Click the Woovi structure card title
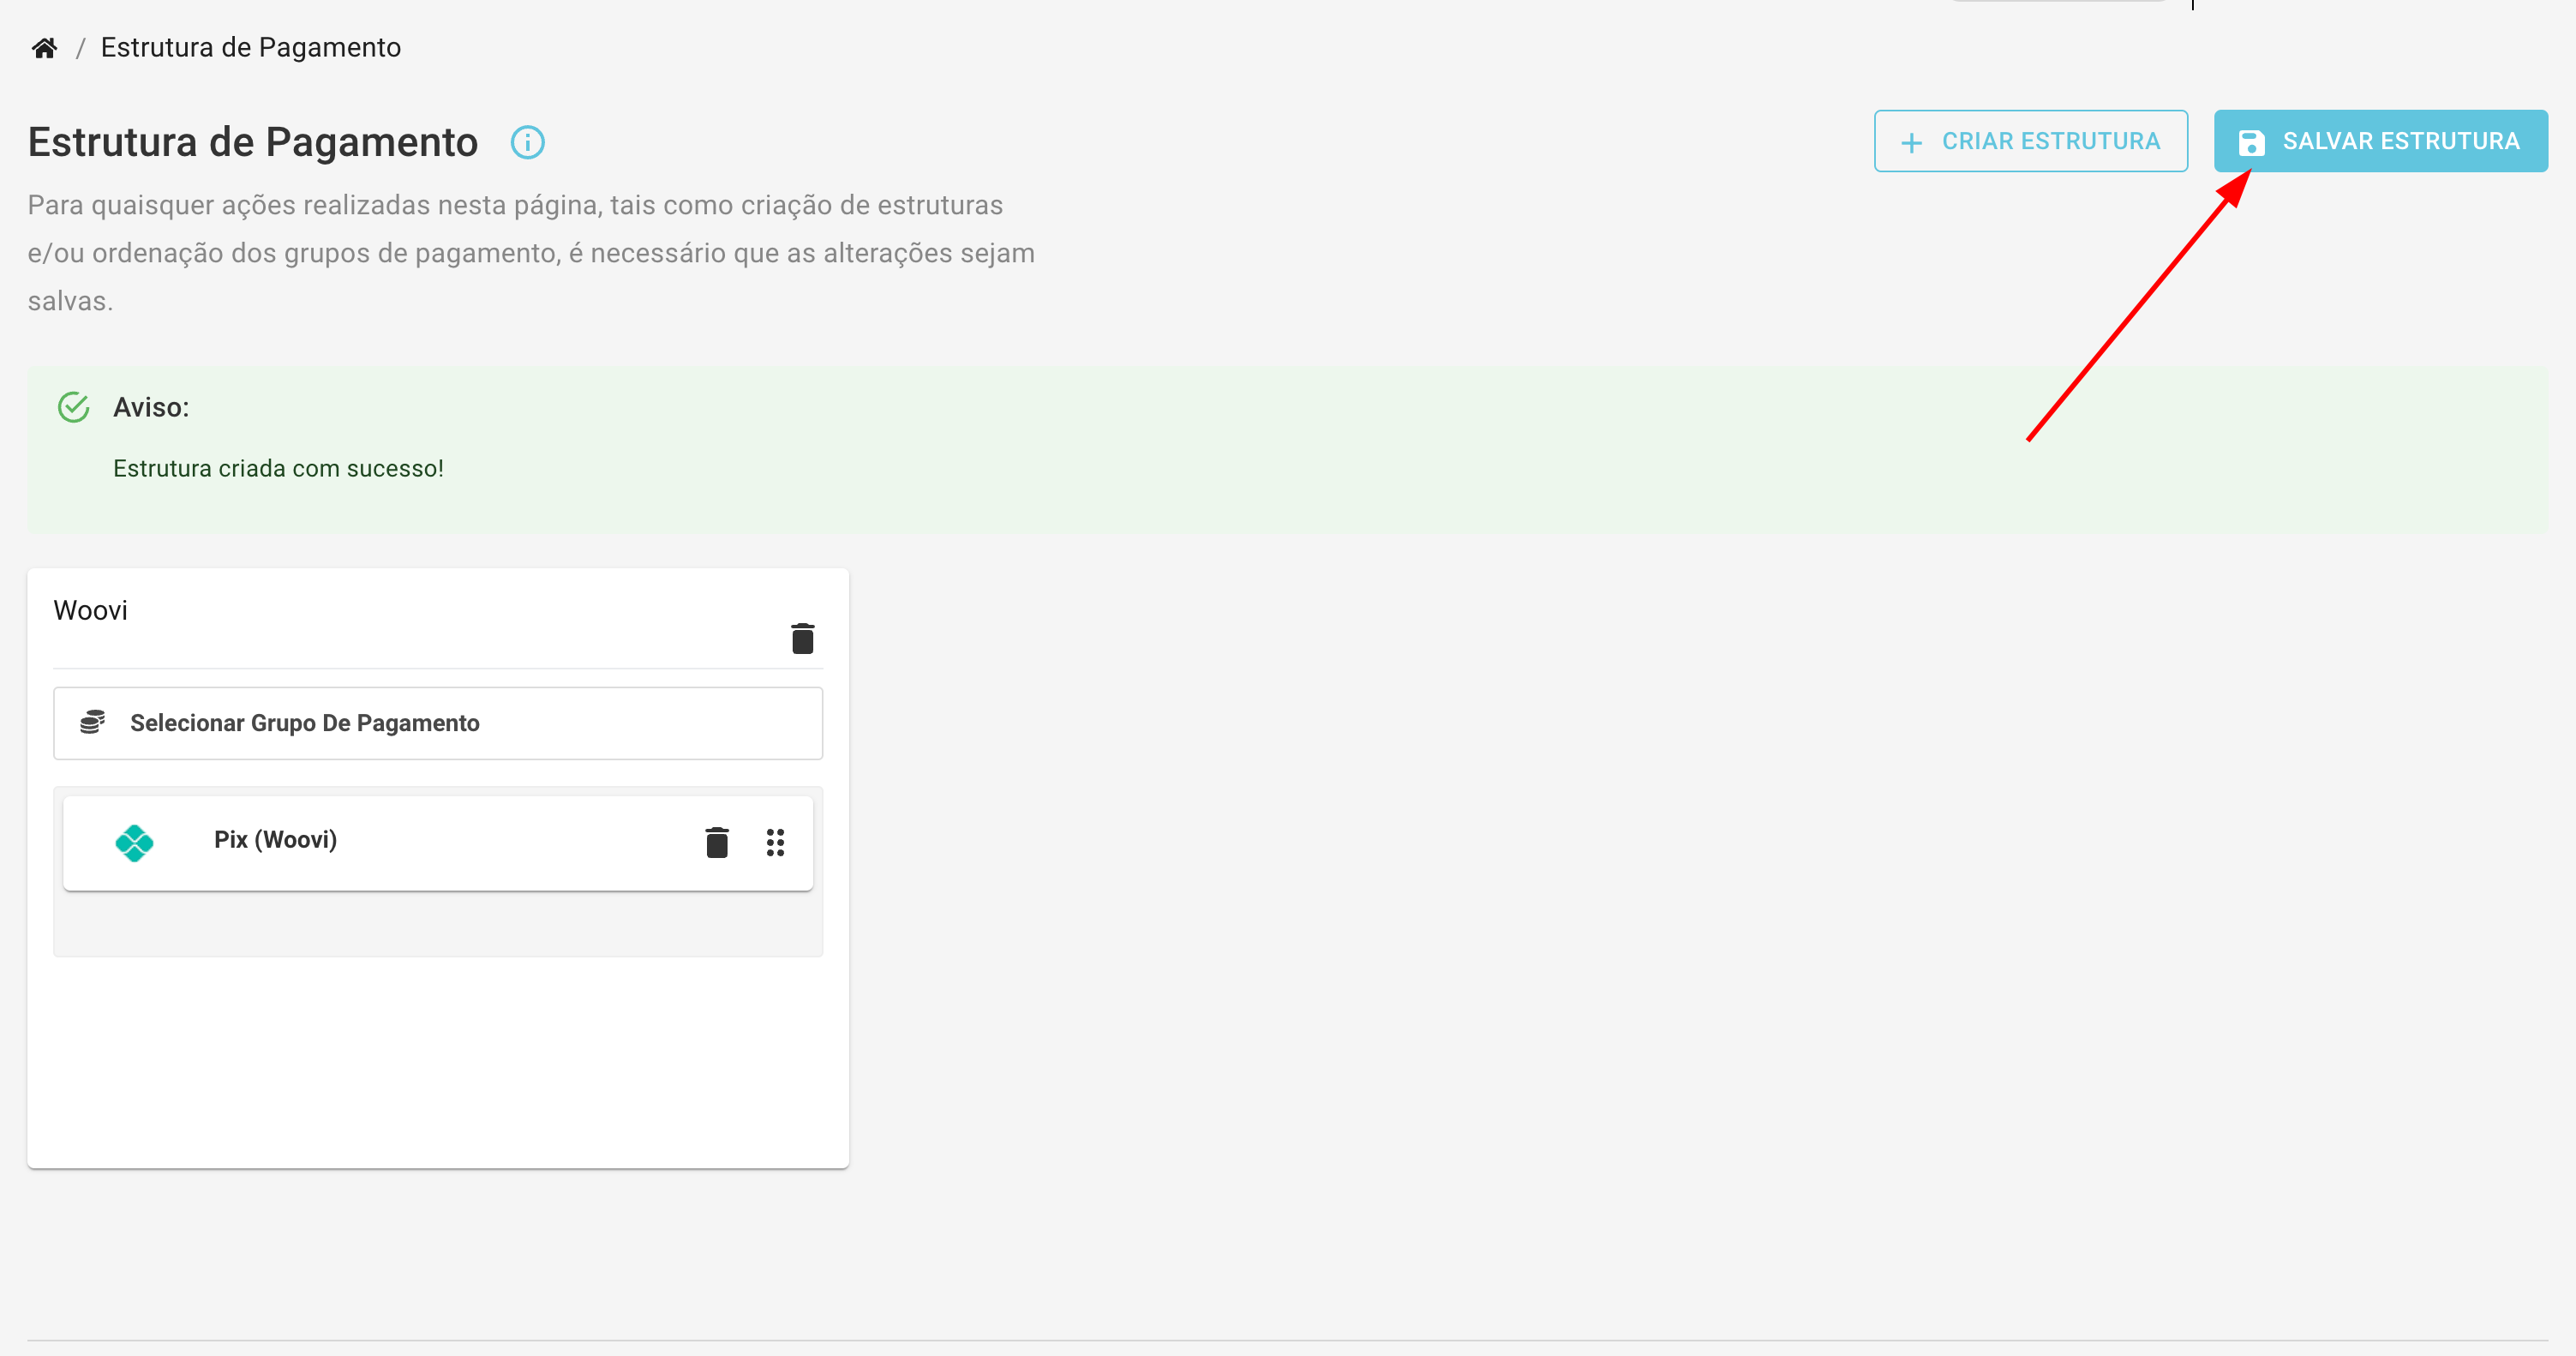This screenshot has width=2576, height=1356. (x=90, y=610)
